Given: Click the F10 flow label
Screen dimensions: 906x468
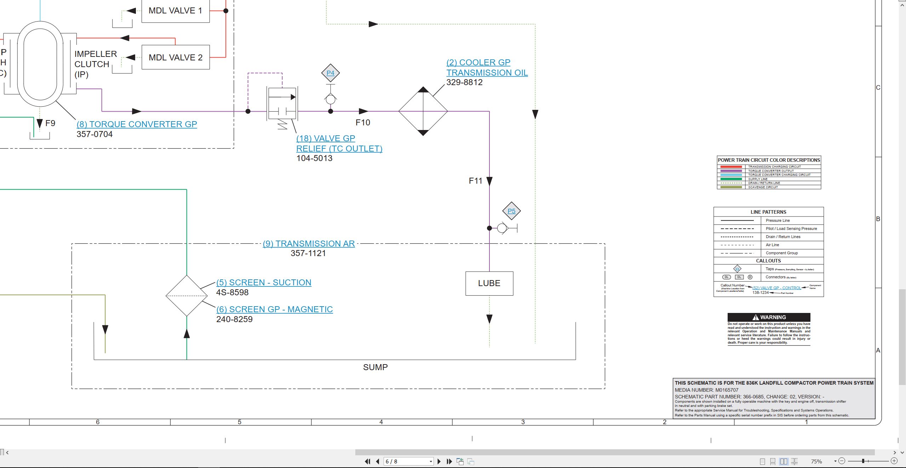Looking at the screenshot, I should click(x=363, y=123).
